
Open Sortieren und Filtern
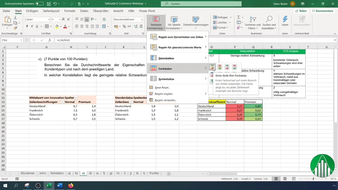[x=253, y=23]
